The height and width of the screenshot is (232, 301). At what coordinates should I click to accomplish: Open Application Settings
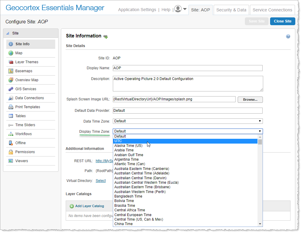pos(137,10)
